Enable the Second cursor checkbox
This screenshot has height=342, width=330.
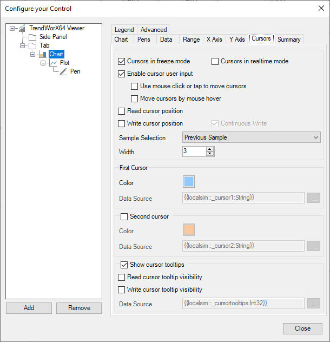pos(124,216)
